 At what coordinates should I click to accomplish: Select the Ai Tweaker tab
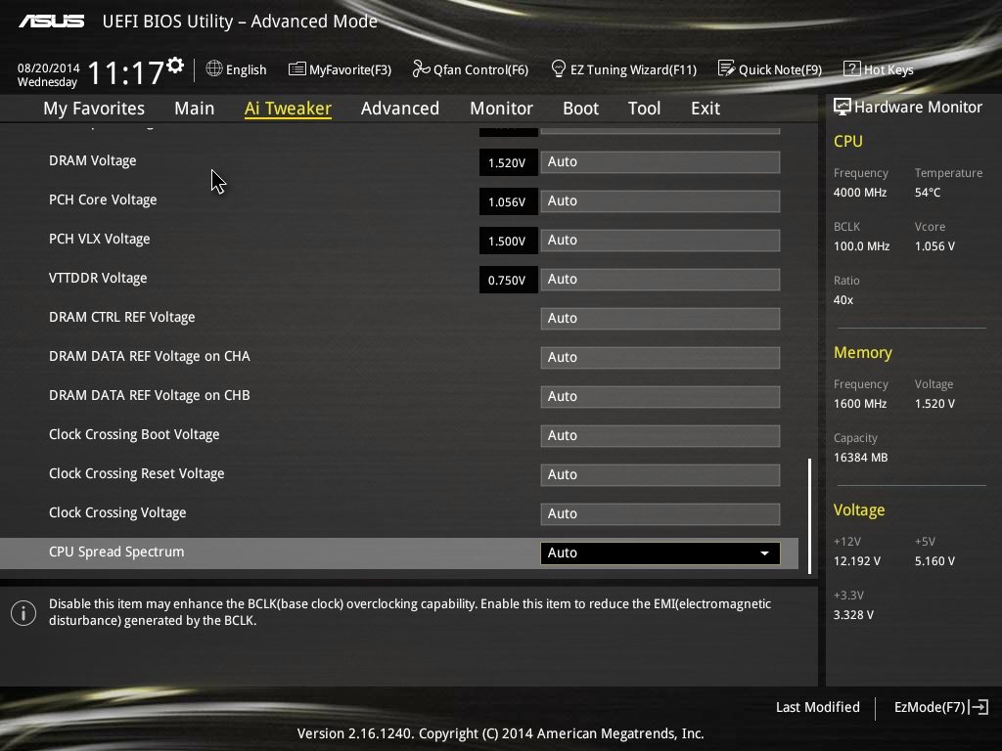[x=288, y=109]
